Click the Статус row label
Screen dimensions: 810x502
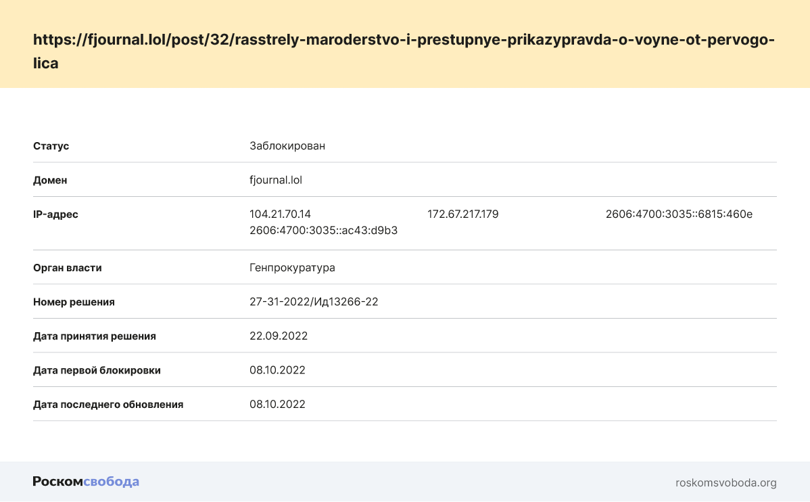(51, 145)
